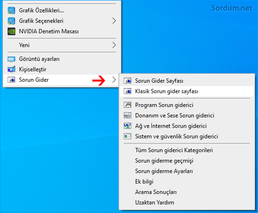258x213 pixels.
Task: Click the Görüntü ayarları monitor icon
Action: [11, 59]
